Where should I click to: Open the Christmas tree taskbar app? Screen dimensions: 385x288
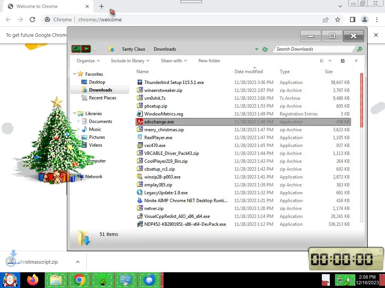[x=102, y=280]
